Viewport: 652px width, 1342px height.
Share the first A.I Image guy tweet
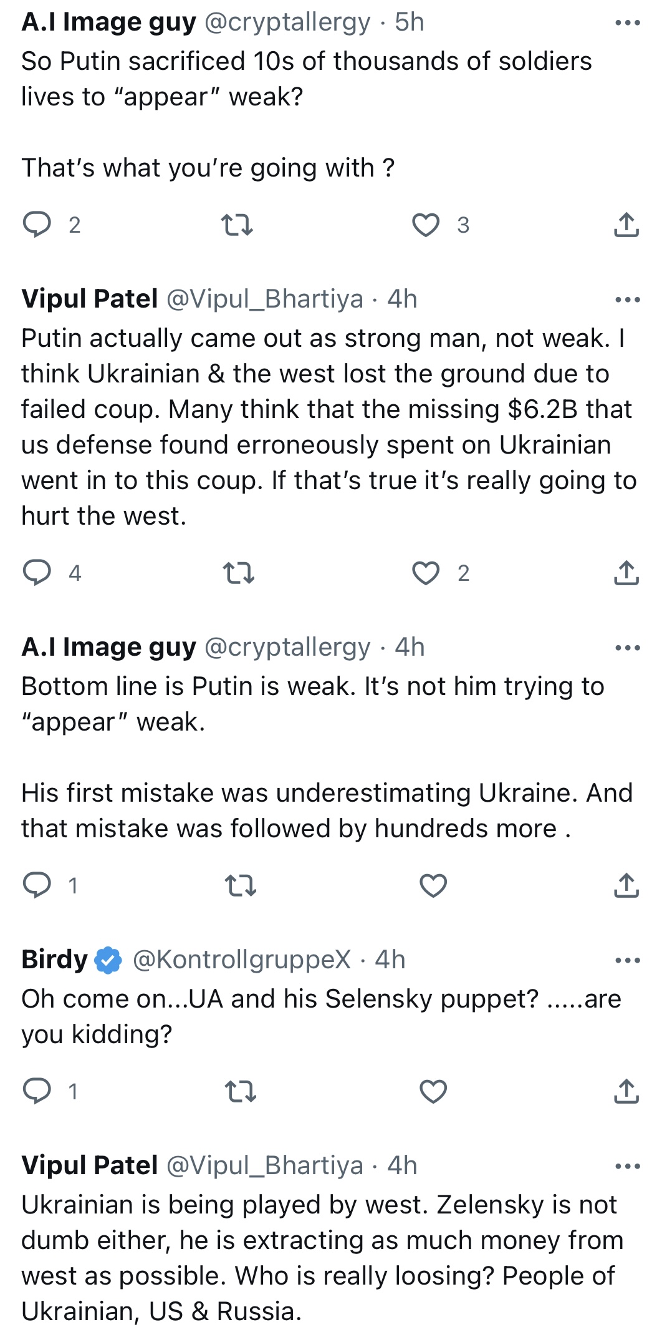pyautogui.click(x=626, y=225)
